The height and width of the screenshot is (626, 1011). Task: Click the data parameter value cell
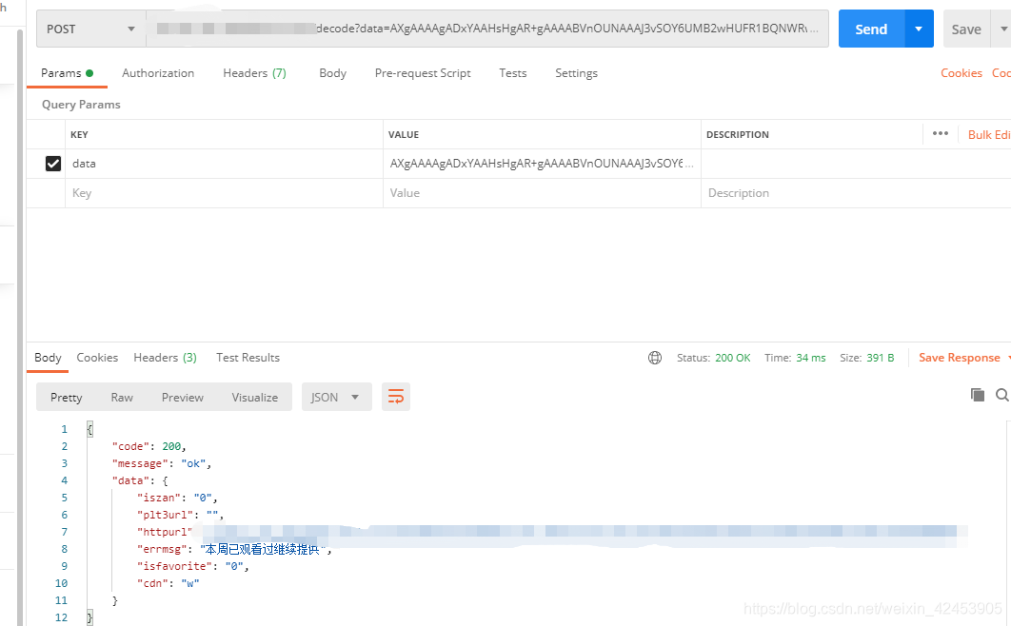(x=542, y=164)
